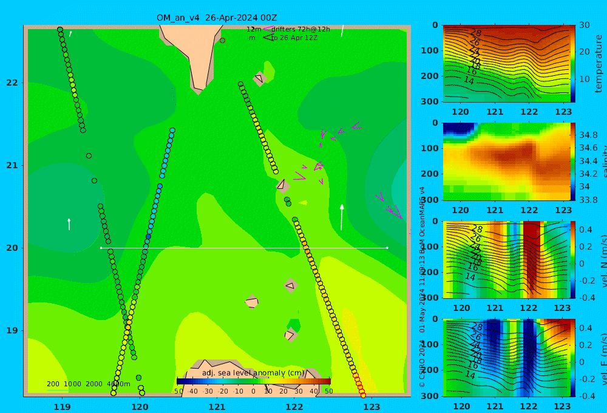
Task: Click the small red circle marker near Taiwan
Action: pyautogui.click(x=222, y=40)
